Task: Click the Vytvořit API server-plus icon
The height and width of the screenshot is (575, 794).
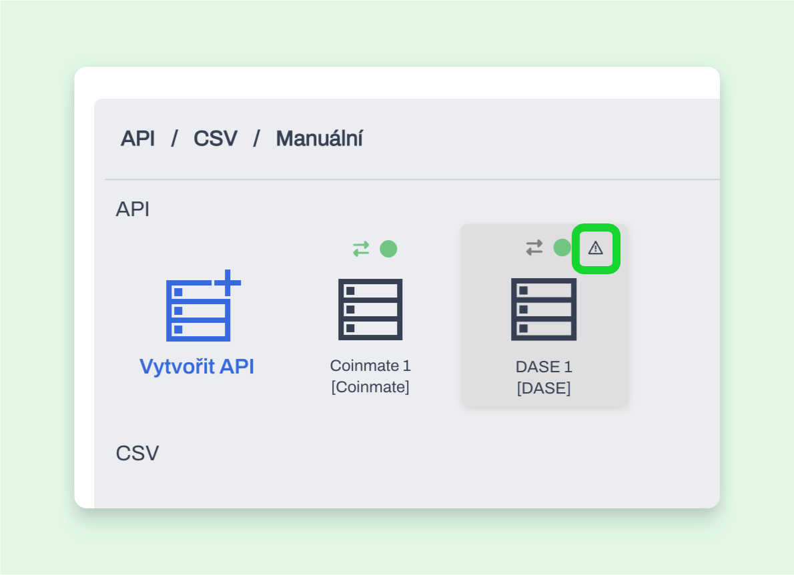Action: click(204, 306)
